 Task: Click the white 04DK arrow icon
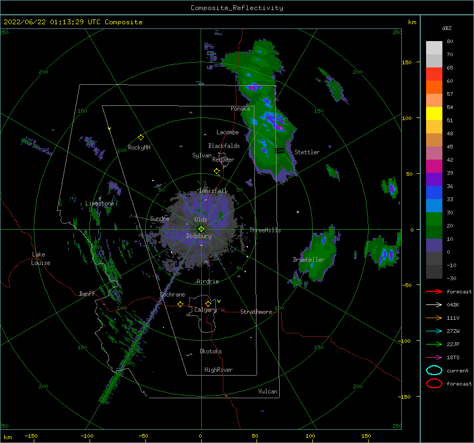coord(434,305)
